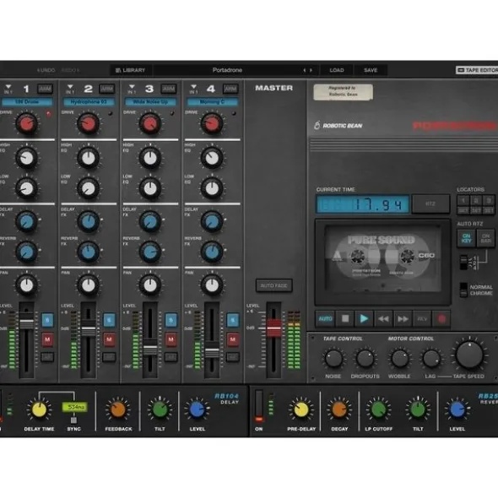
Task: Click the Wobble motor control knob
Action: coord(400,359)
